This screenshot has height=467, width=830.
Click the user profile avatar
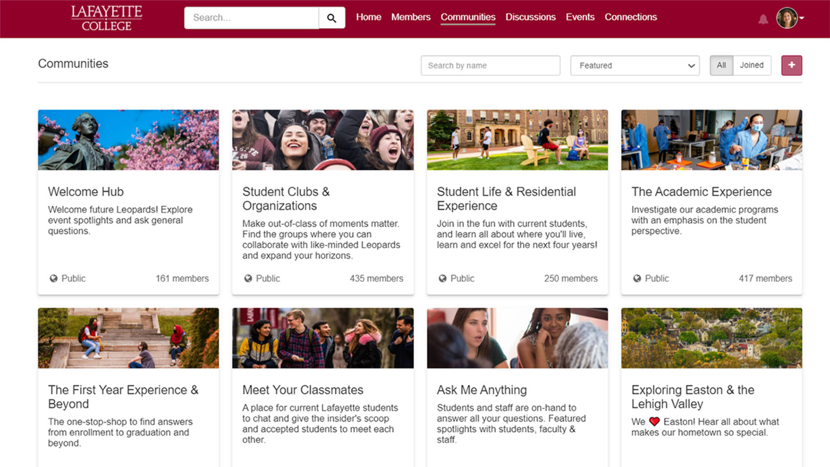coord(786,18)
